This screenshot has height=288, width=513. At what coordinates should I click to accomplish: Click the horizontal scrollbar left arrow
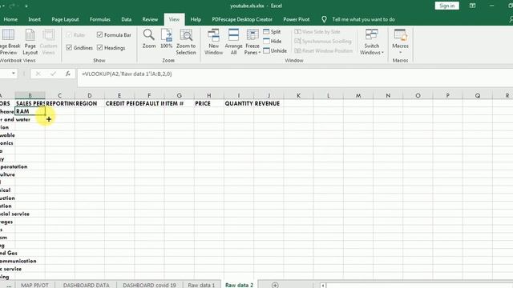(323, 286)
